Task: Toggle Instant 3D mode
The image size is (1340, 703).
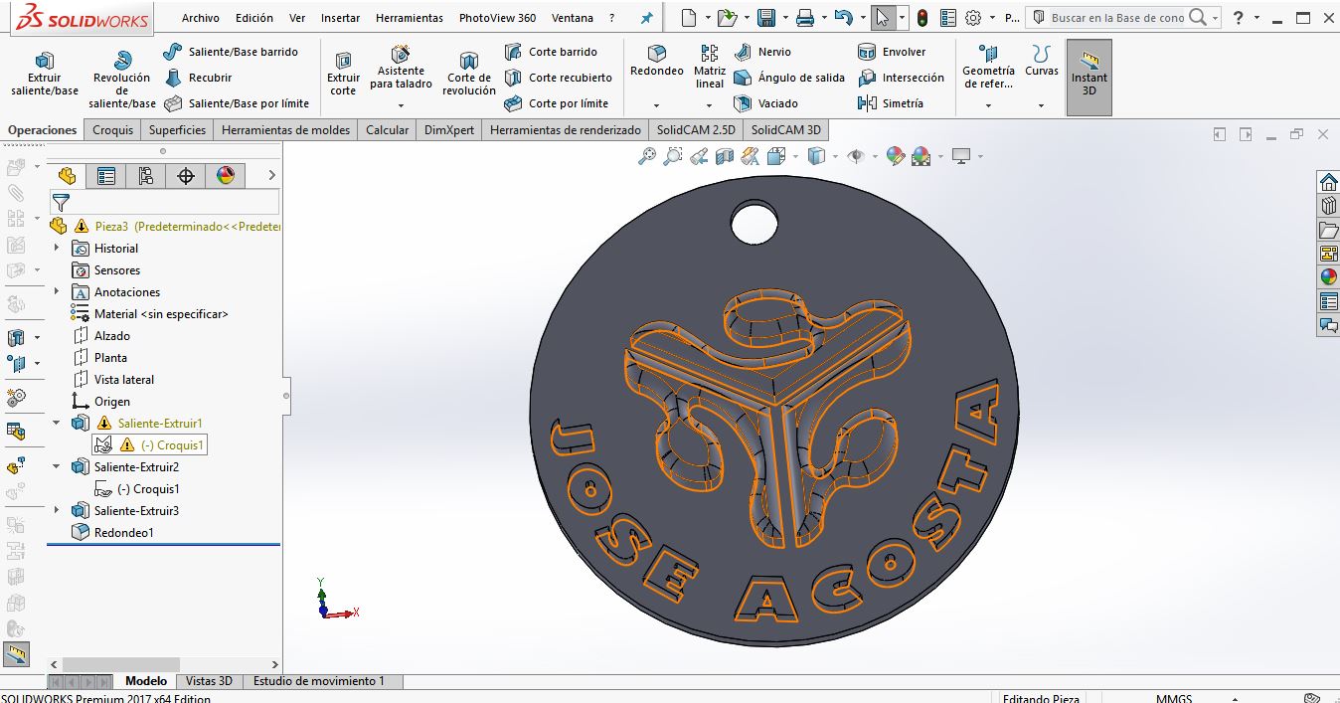Action: (x=1089, y=78)
